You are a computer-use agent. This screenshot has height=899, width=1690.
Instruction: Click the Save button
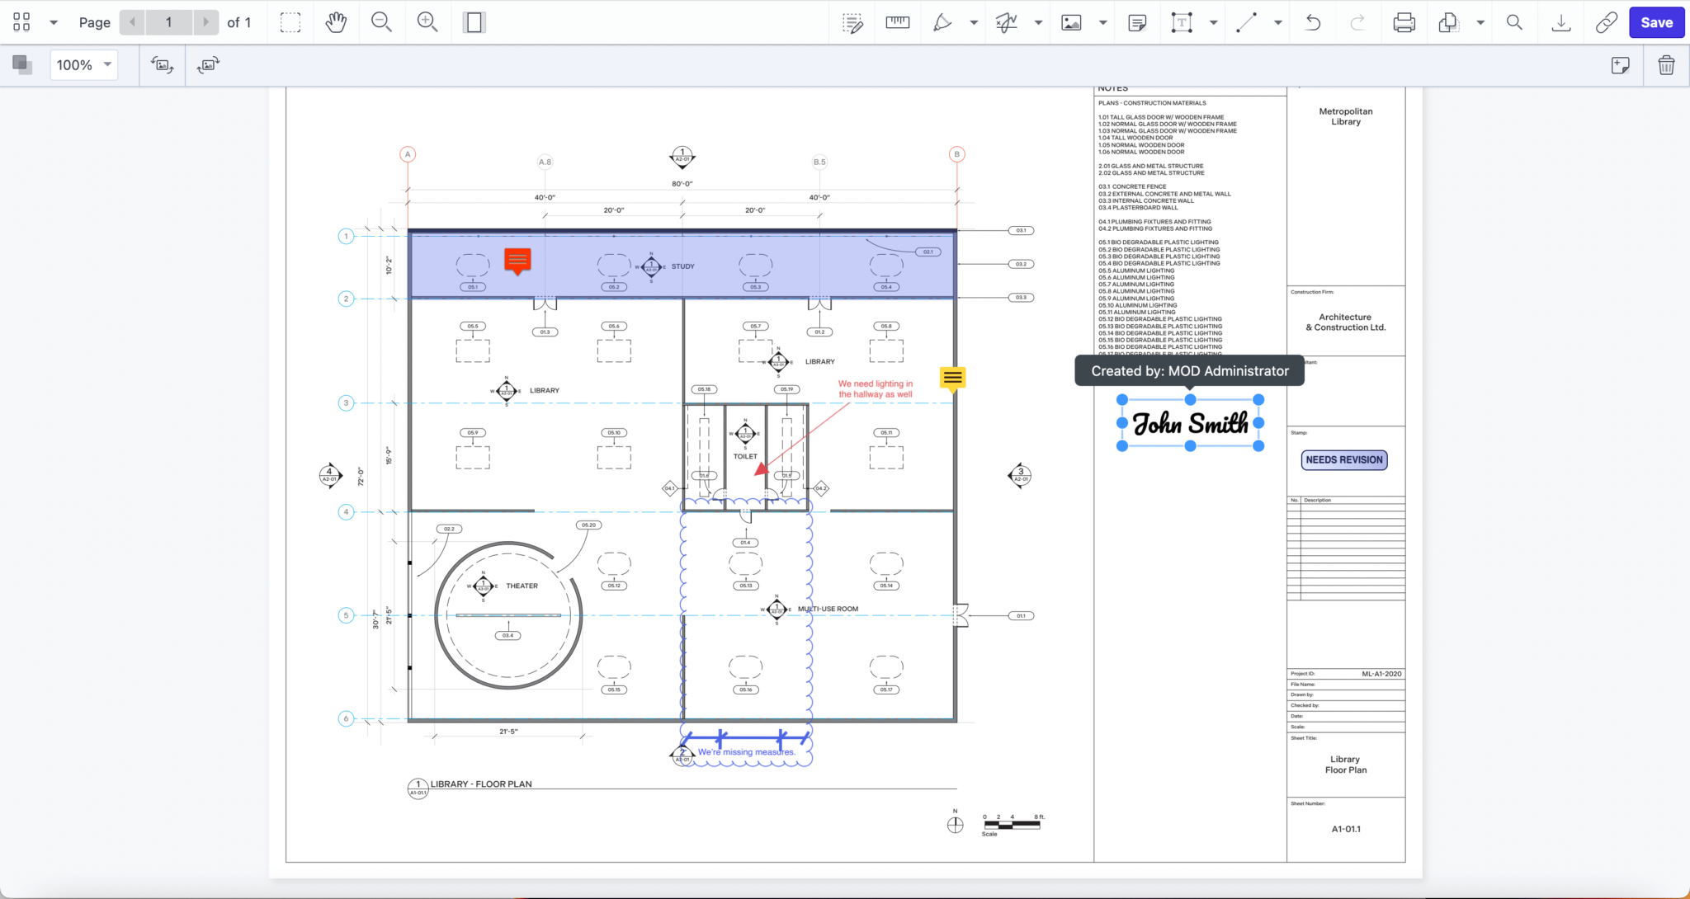pos(1655,22)
